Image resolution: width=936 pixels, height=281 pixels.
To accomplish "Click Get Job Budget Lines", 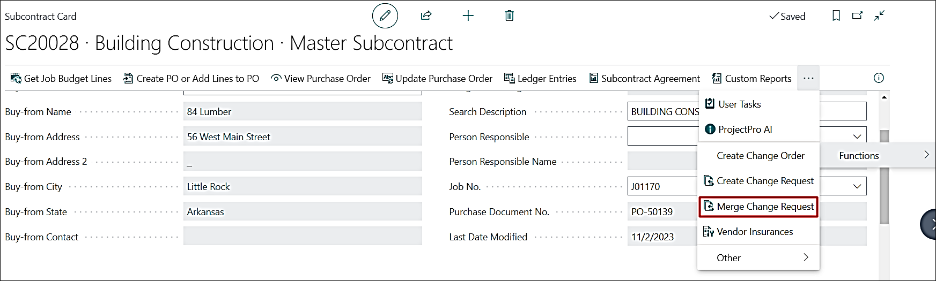I will [x=61, y=79].
